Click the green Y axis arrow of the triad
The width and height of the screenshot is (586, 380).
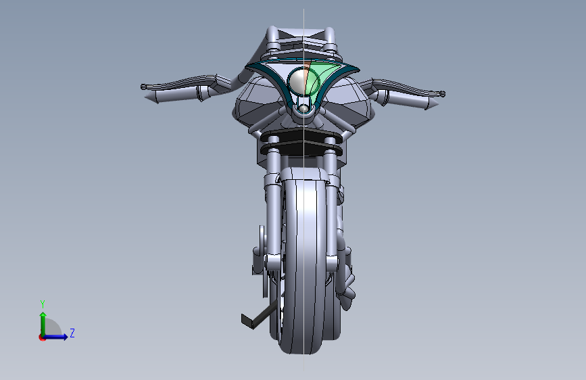tap(43, 323)
